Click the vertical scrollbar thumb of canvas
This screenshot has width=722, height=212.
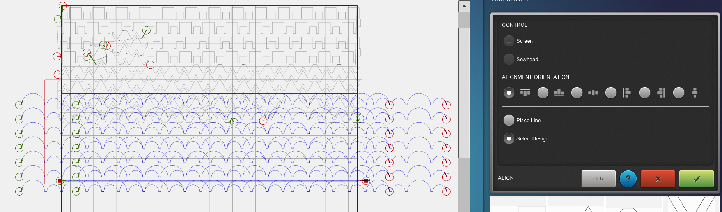point(464,93)
